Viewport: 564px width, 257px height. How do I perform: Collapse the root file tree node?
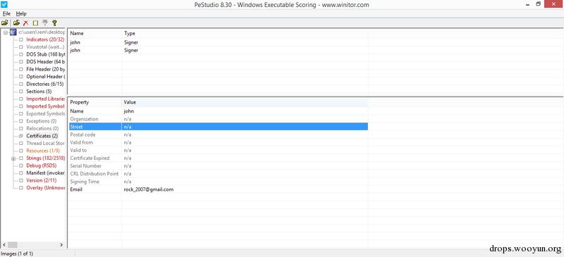tap(6, 32)
